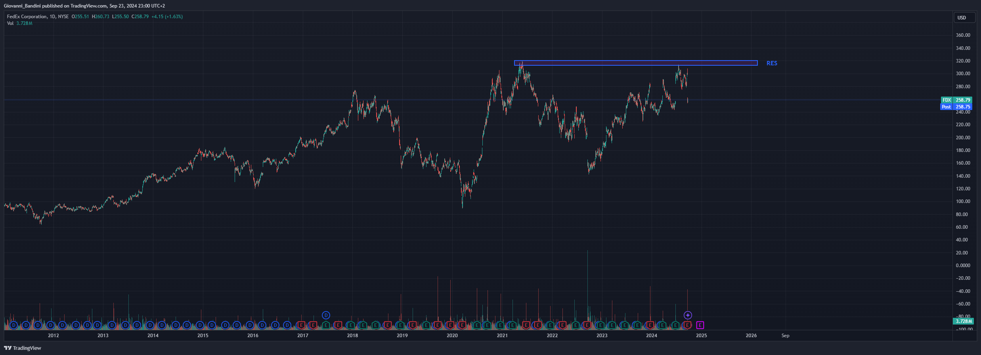Click the 2015 label on time axis
Image resolution: width=981 pixels, height=355 pixels.
click(203, 336)
